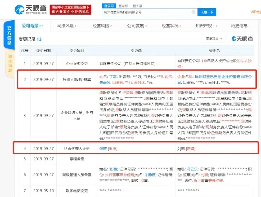Click 有限责任公司（自然人投资或控股） text
Image resolution: width=261 pixels, height=197 pixels.
(x=128, y=64)
